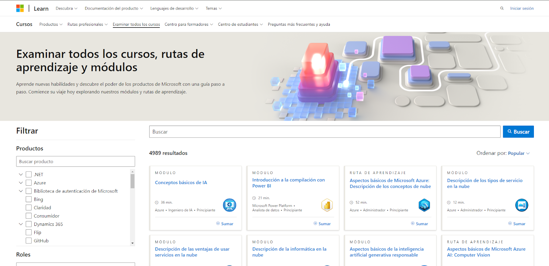Click Sumar plus icon on Power BI module
Viewport: 549px width, 266px height.
[x=315, y=223]
